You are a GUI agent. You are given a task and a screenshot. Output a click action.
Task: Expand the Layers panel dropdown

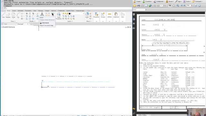70,21
